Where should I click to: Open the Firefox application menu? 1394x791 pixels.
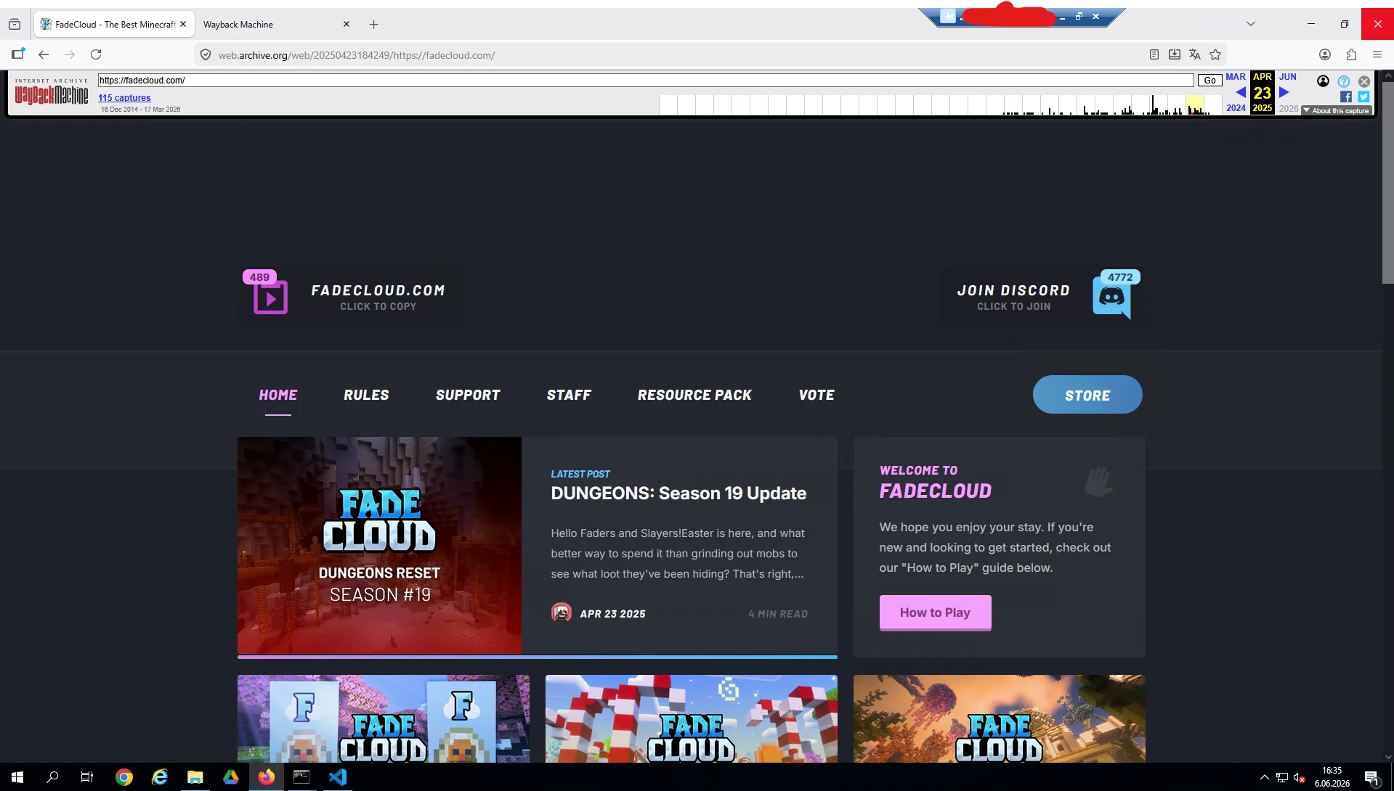1377,54
